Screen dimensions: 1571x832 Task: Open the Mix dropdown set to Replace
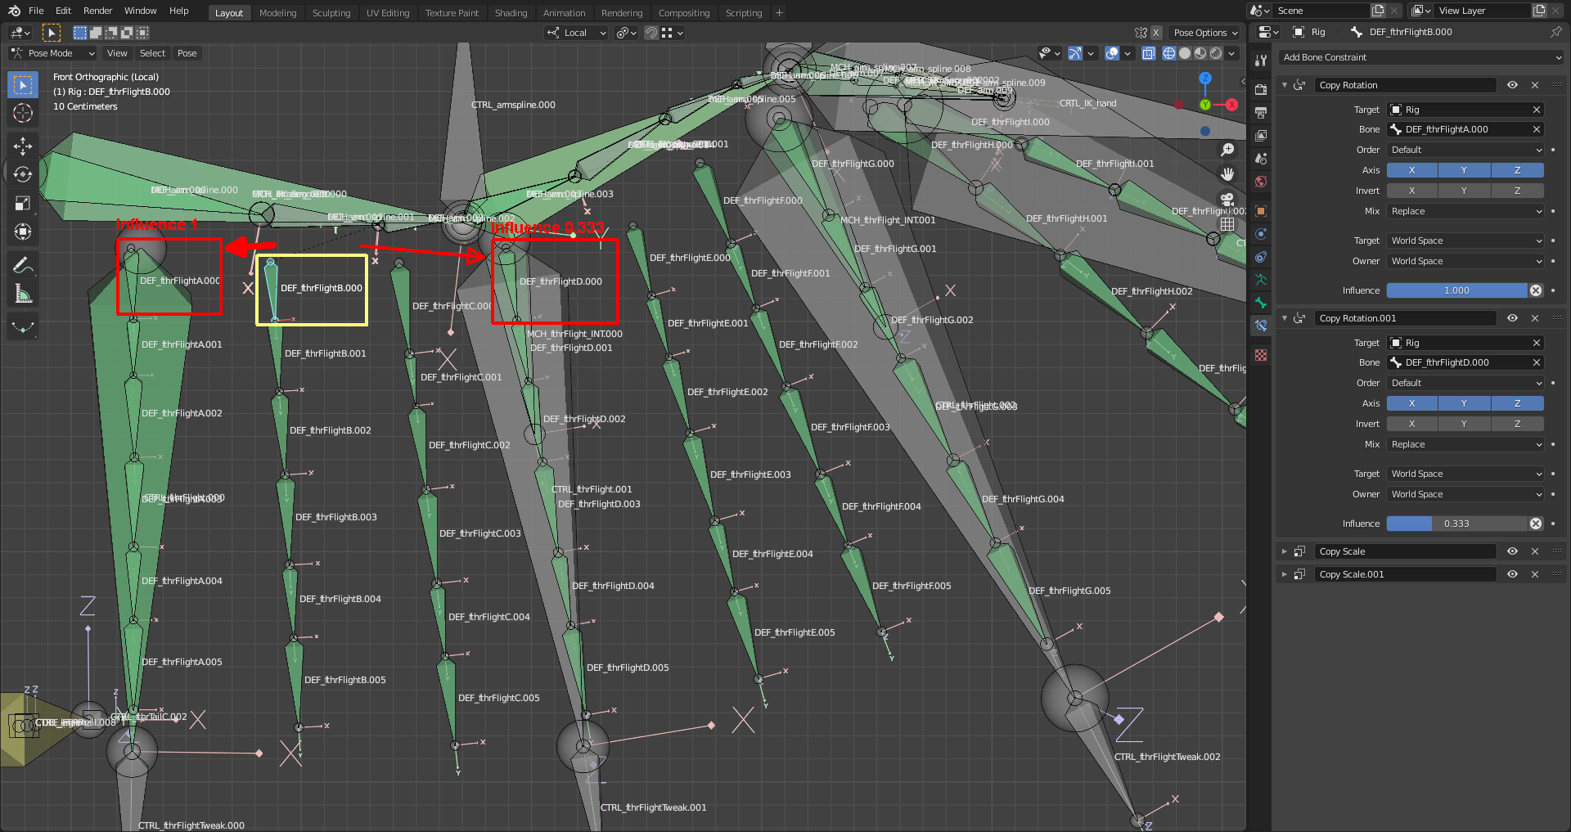pos(1465,211)
